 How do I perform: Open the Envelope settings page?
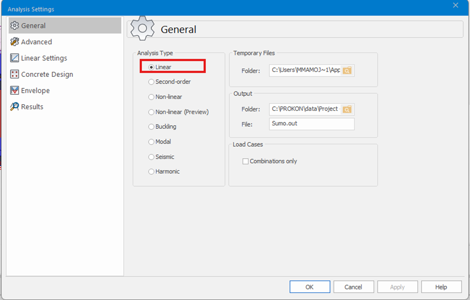coord(64,90)
